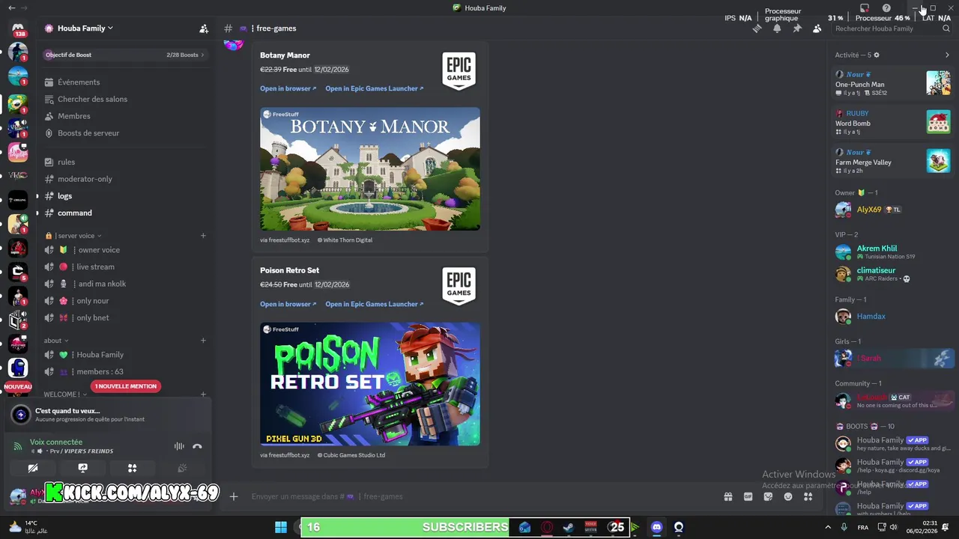Open Chercher des salons

pyautogui.click(x=126, y=99)
